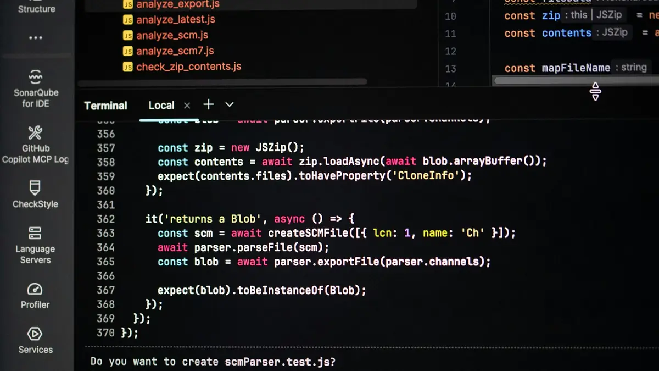The height and width of the screenshot is (371, 659).
Task: Click editor line number 11
Action: tap(450, 34)
